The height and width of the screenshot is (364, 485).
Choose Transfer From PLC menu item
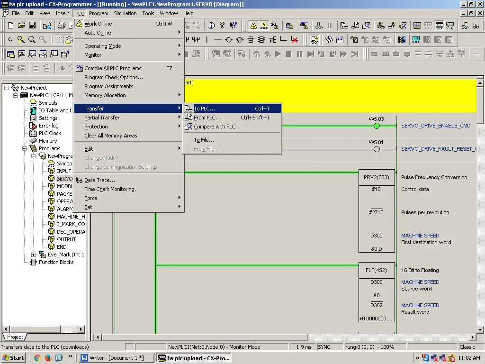click(232, 118)
